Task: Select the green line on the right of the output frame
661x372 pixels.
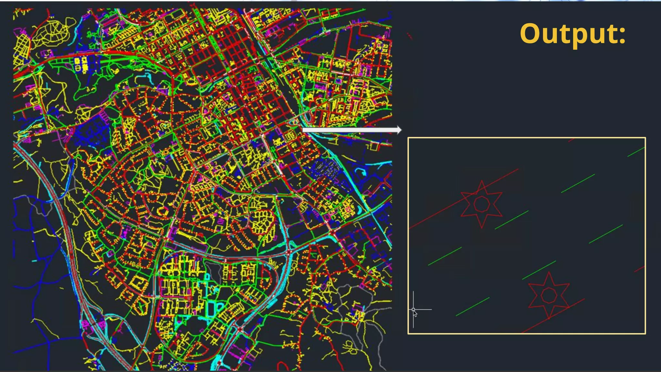Action: [x=605, y=234]
